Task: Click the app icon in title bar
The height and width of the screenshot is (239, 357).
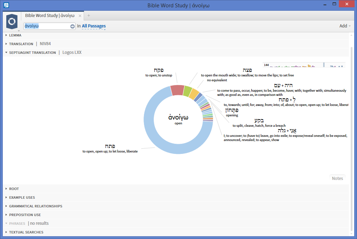Action: [x=6, y=5]
